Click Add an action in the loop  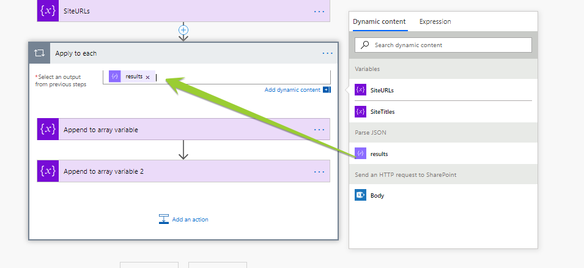[x=190, y=219]
